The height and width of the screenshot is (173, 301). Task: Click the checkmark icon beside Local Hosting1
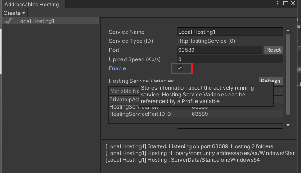pyautogui.click(x=9, y=21)
